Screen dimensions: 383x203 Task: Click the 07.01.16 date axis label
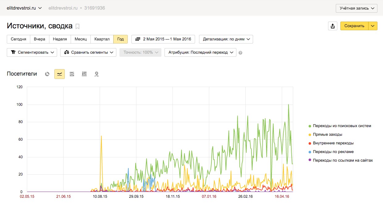(209, 196)
